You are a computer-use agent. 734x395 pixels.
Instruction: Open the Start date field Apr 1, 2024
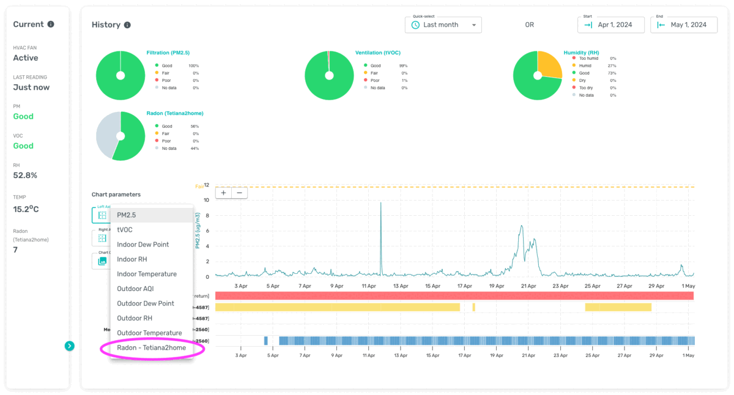[611, 25]
